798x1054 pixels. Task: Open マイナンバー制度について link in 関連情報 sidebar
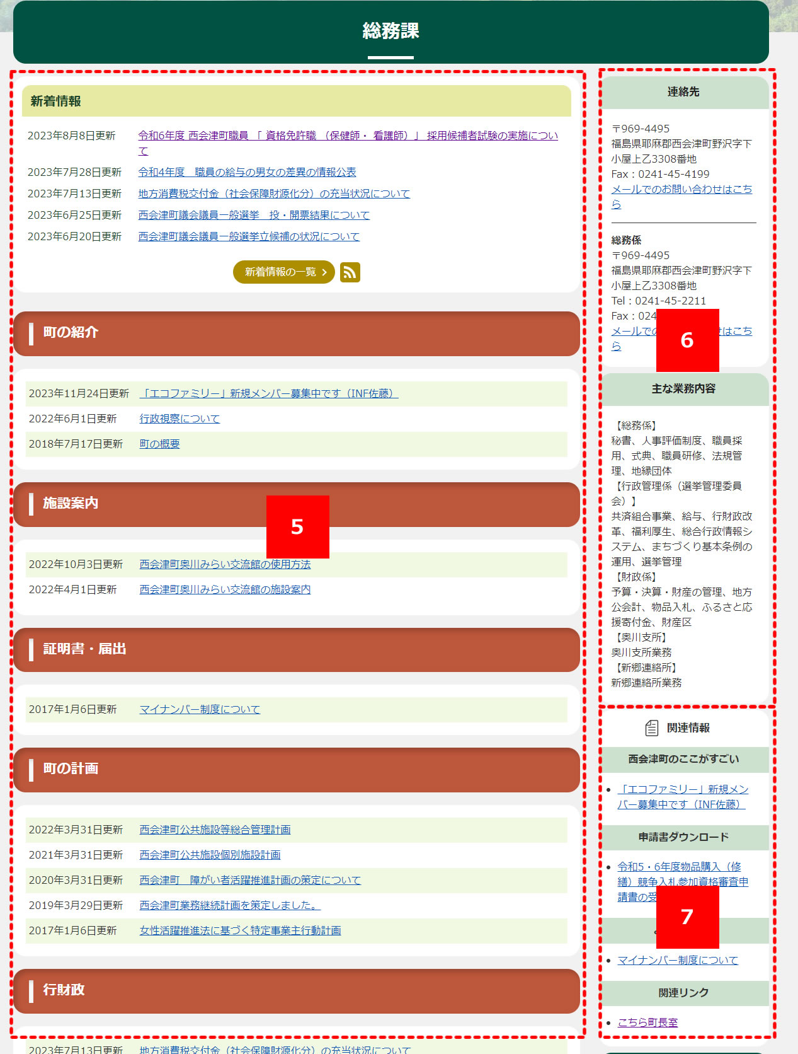[x=678, y=960]
